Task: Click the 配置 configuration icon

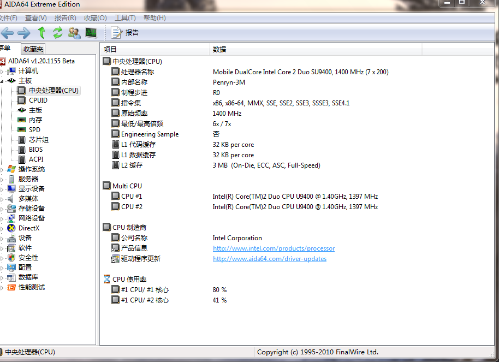Action: 11,268
